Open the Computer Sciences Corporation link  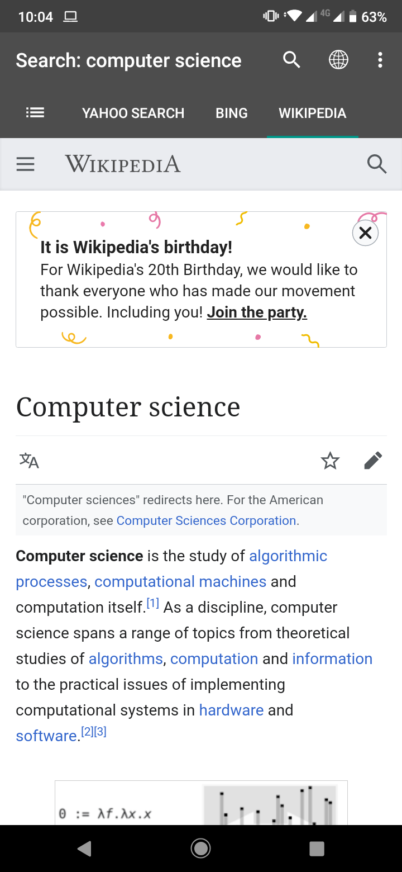[206, 520]
